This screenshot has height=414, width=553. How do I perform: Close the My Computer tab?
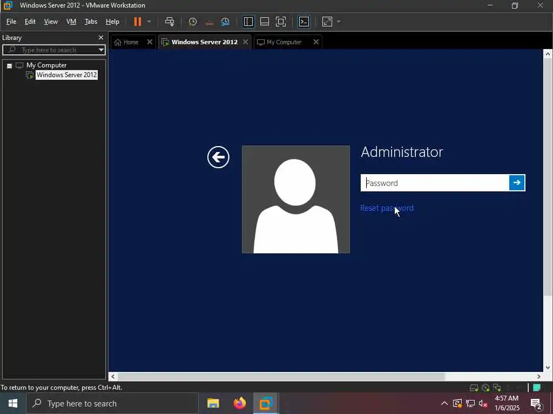[x=316, y=42]
